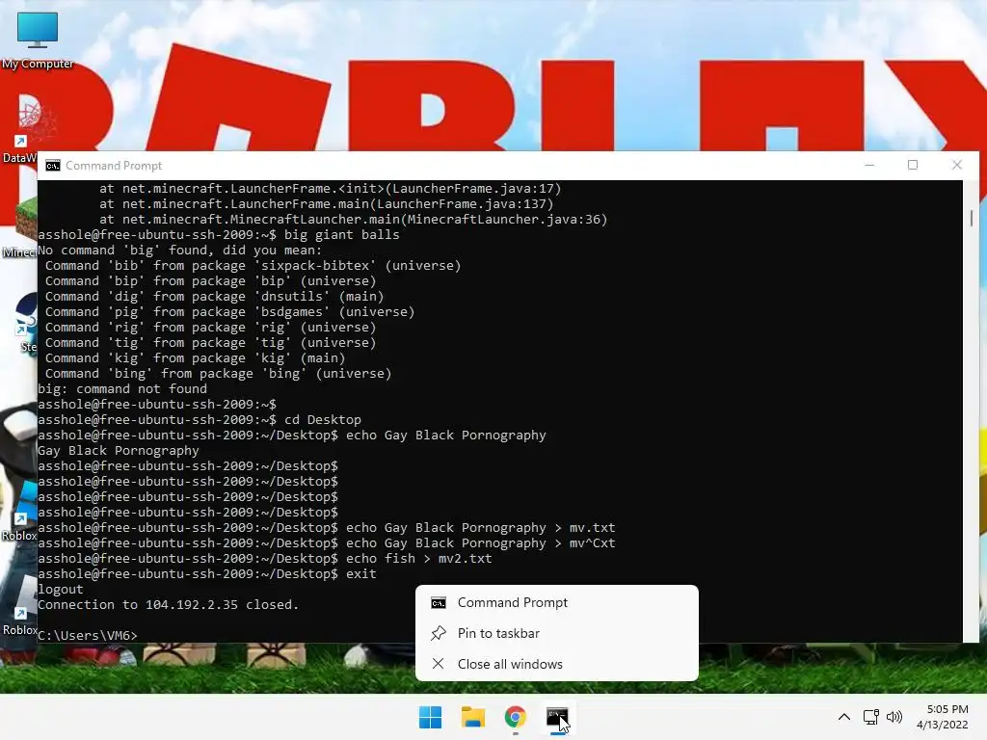Click the Command 'bing' package suggestion line

click(218, 374)
